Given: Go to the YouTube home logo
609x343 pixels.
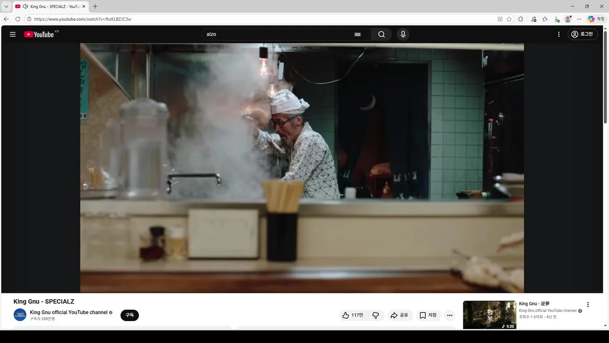Looking at the screenshot, I should coord(39,34).
